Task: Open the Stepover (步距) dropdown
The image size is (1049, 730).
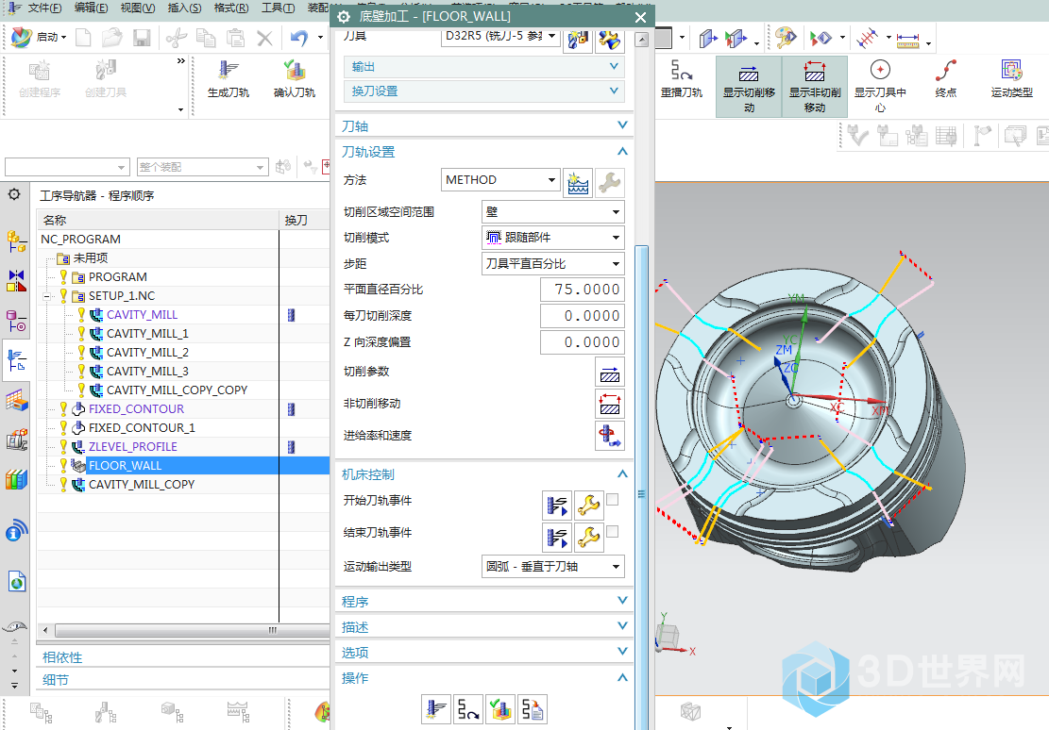Action: [552, 263]
